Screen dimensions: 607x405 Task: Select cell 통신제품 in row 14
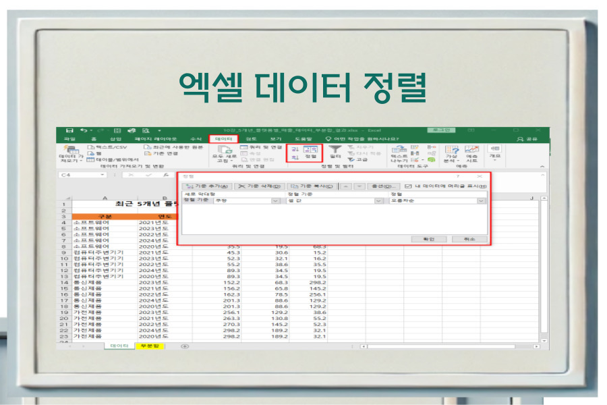[105, 283]
